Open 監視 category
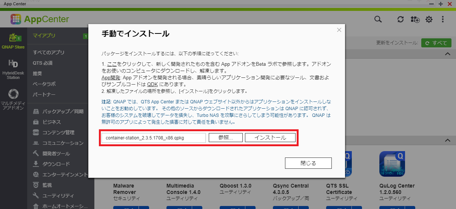 [42, 185]
